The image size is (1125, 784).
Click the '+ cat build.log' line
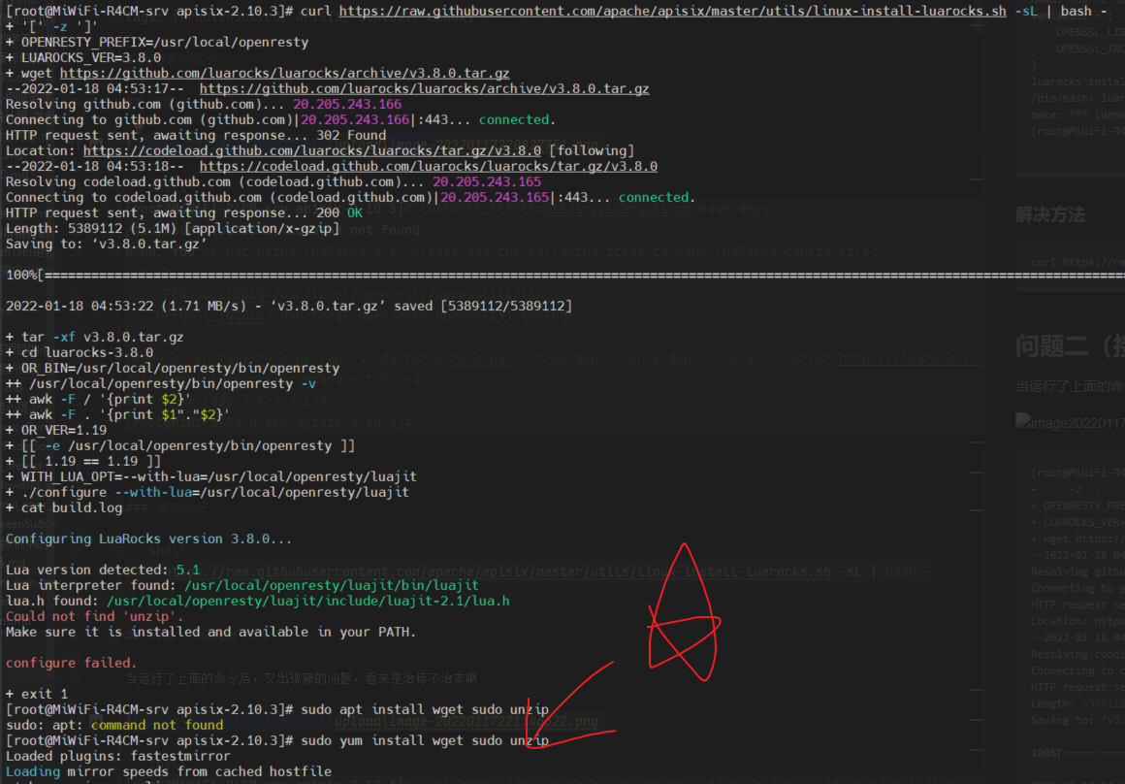point(64,507)
